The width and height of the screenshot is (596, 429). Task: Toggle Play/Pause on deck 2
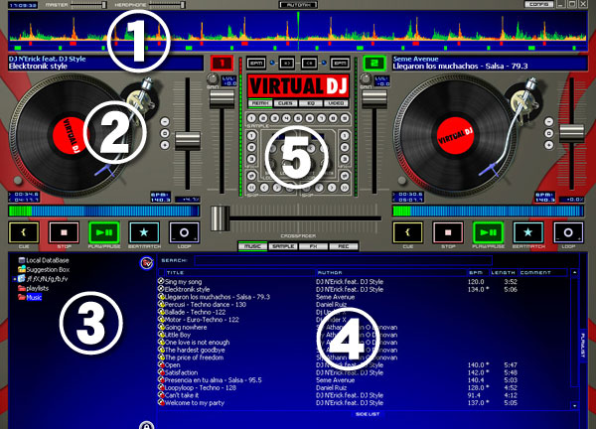(488, 232)
